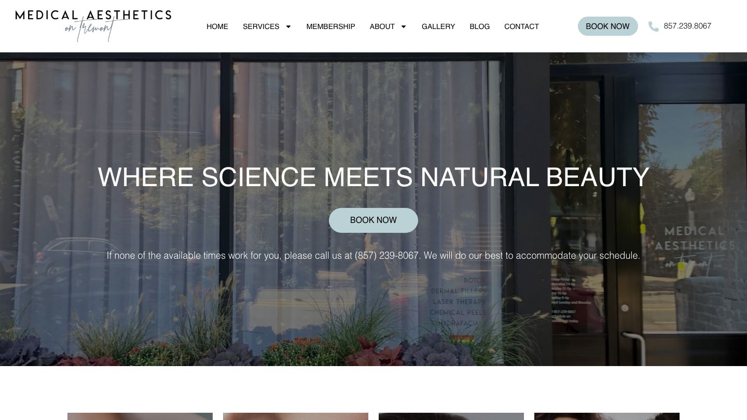Navigate to the Contact page
The height and width of the screenshot is (420, 747).
521,26
